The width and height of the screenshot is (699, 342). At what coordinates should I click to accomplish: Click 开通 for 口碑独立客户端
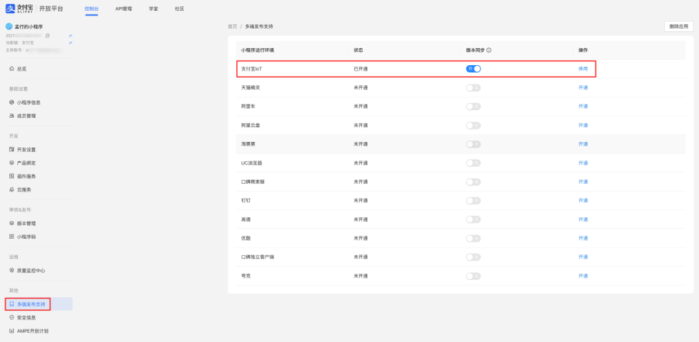click(583, 257)
